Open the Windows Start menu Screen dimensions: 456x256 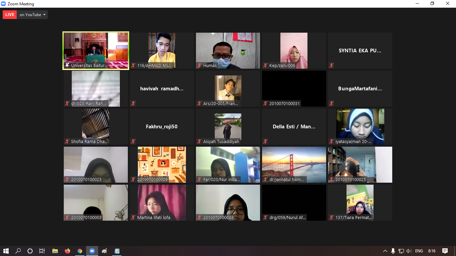point(6,251)
